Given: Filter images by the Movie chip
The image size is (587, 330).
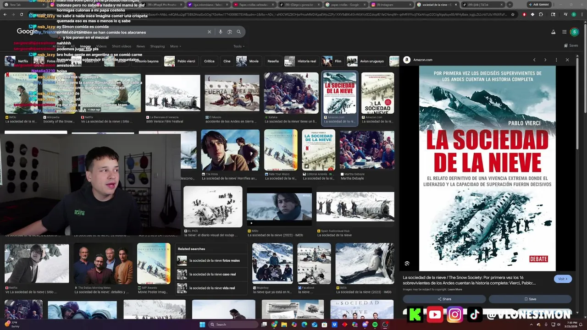Looking at the screenshot, I should point(249,61).
